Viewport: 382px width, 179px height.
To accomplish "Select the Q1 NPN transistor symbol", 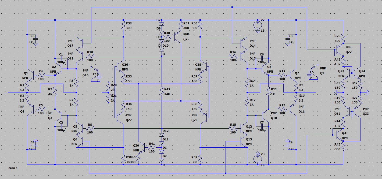I will click(30, 75).
